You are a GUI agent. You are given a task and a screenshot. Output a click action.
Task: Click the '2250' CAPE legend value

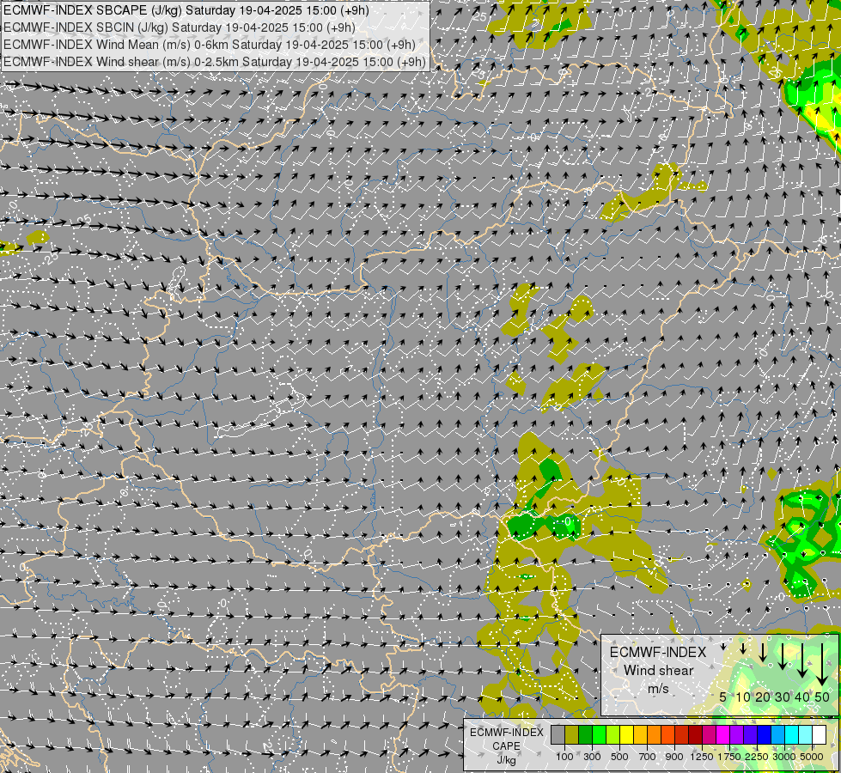[757, 757]
